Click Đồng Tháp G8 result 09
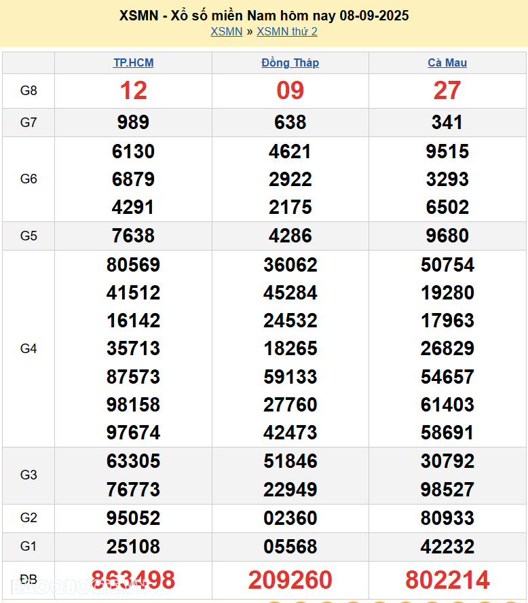The image size is (528, 603). click(290, 90)
